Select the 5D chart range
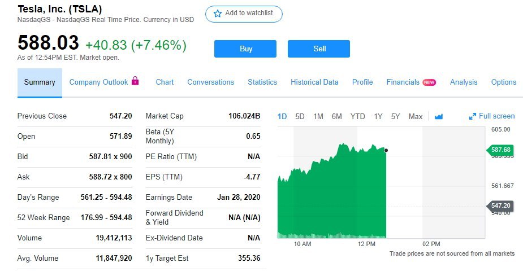The image size is (523, 276). 300,116
